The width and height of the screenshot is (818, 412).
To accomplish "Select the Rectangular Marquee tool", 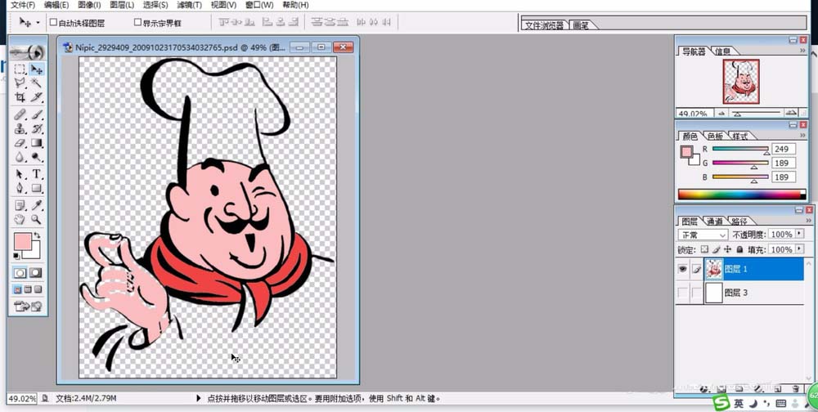I will tap(20, 69).
